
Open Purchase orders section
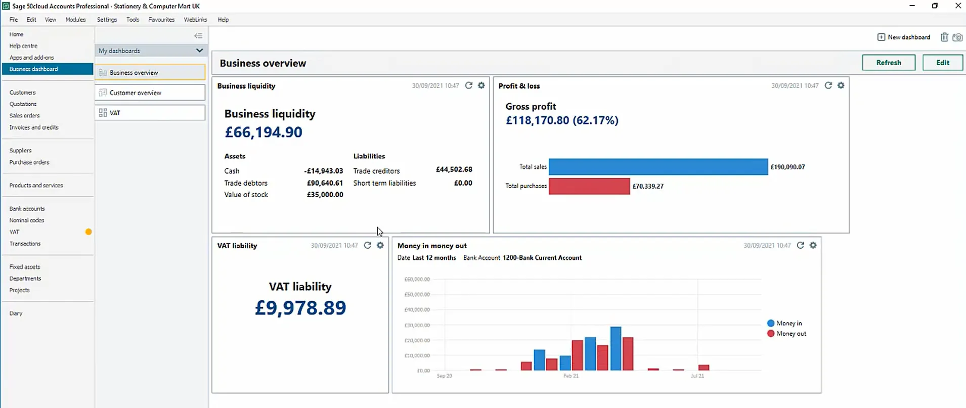(x=29, y=162)
